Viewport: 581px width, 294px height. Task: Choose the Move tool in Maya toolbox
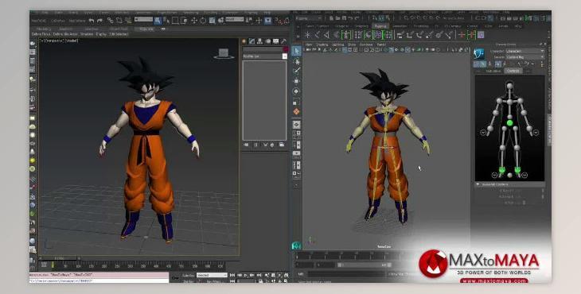pyautogui.click(x=296, y=81)
